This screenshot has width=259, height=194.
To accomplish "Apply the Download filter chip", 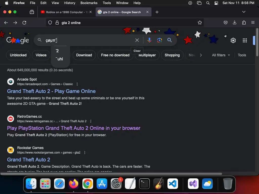I will pyautogui.click(x=84, y=55).
